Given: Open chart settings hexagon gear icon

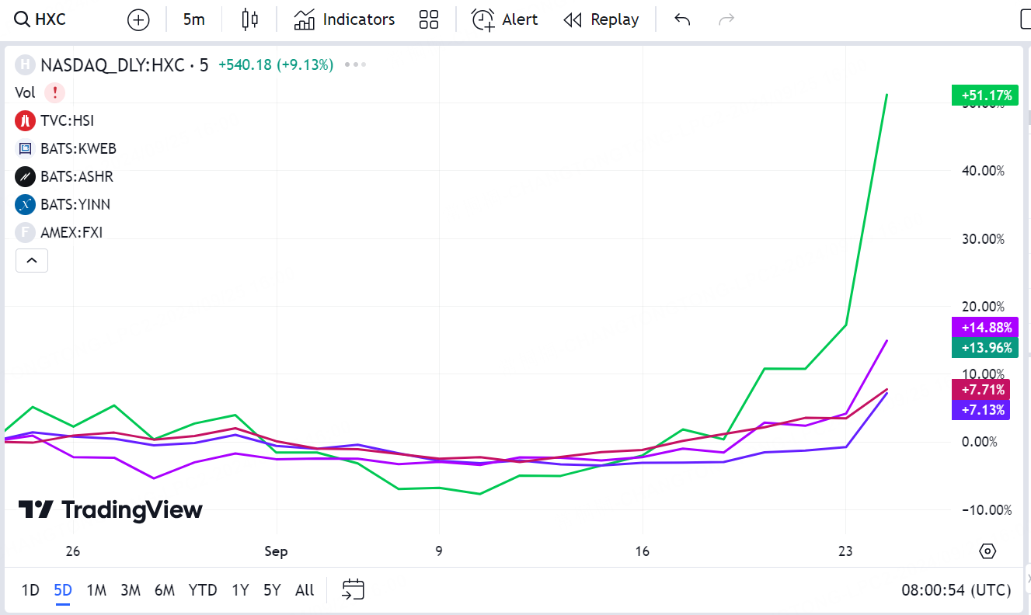Looking at the screenshot, I should click(x=987, y=551).
